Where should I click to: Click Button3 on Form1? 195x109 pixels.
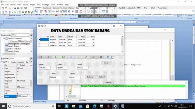point(101,77)
